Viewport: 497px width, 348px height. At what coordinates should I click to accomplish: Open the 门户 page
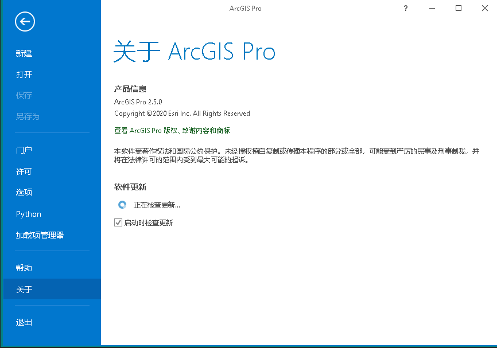[24, 150]
